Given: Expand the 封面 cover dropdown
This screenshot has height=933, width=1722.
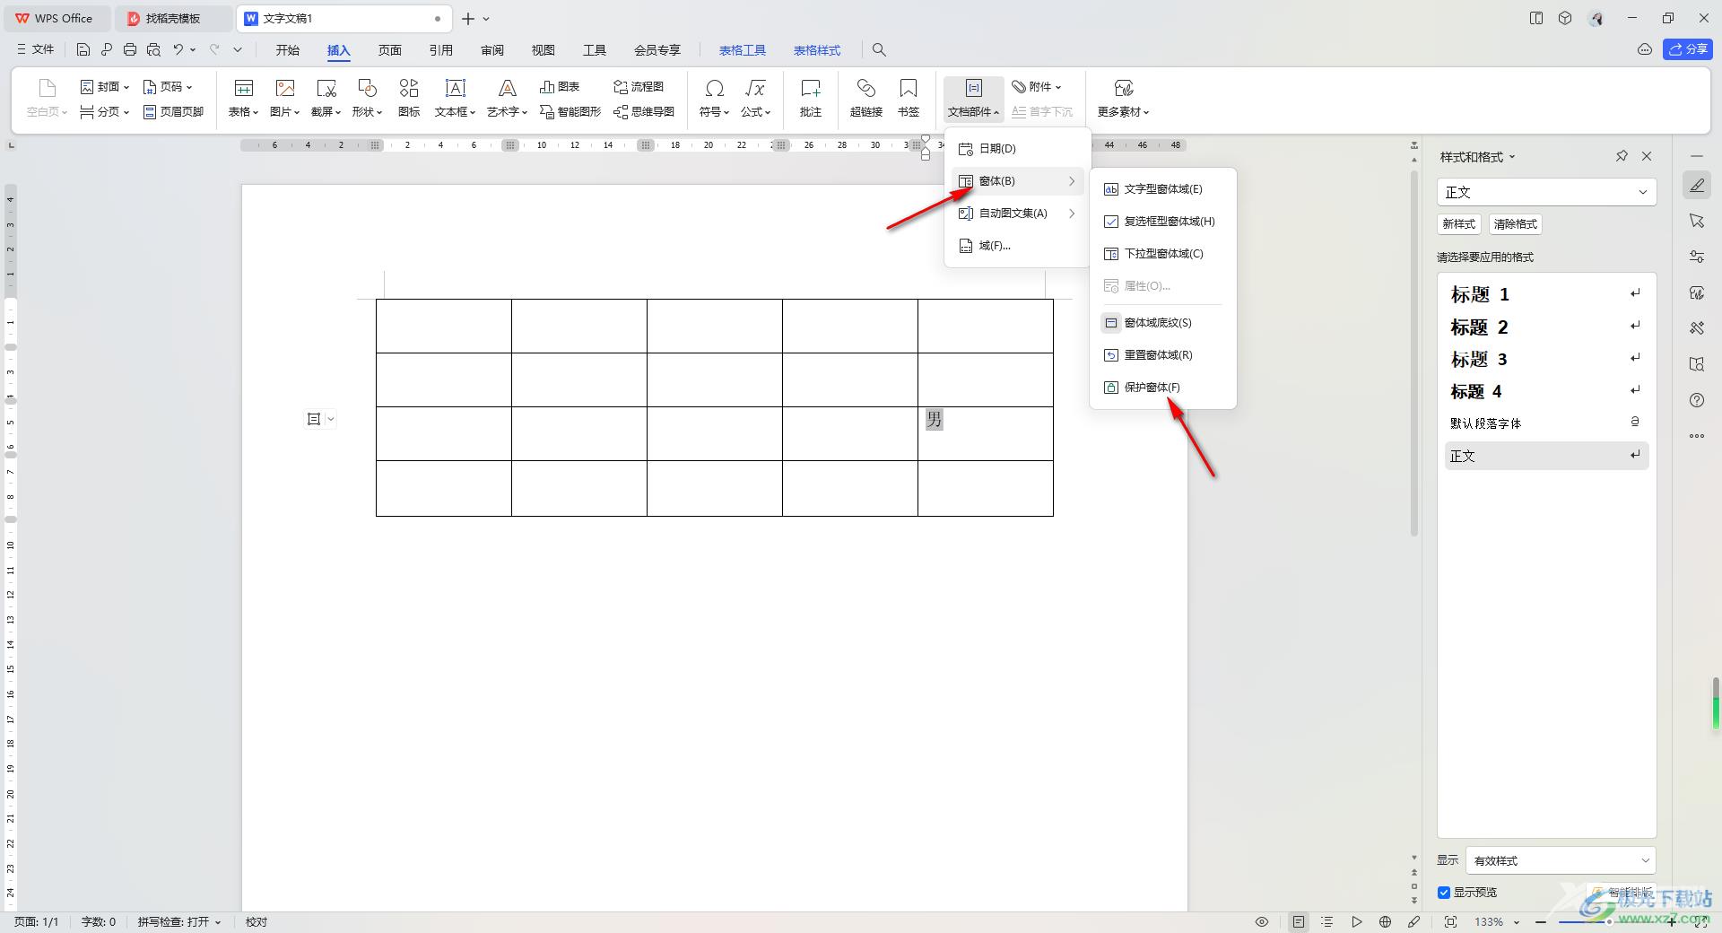Looking at the screenshot, I should coord(105,87).
